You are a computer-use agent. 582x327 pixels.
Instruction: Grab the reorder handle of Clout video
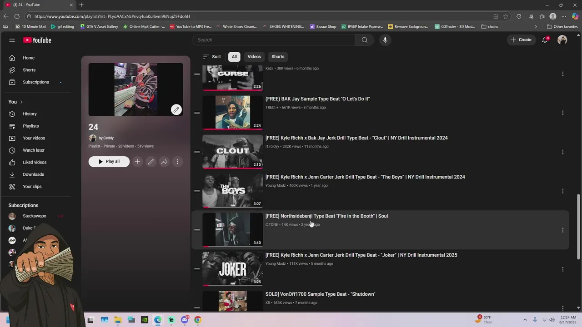coord(197,152)
